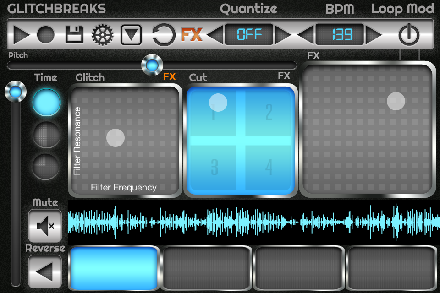Tap Cut pad quadrant 4

[269, 167]
